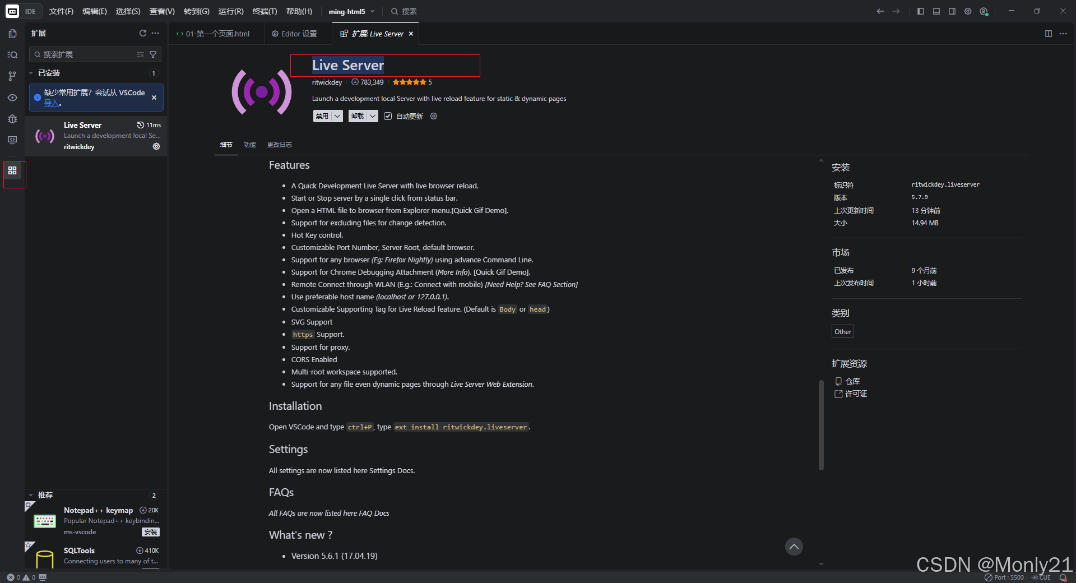Screen dimensions: 1076x583
Task: Split the editor to the right
Action: tap(1049, 34)
